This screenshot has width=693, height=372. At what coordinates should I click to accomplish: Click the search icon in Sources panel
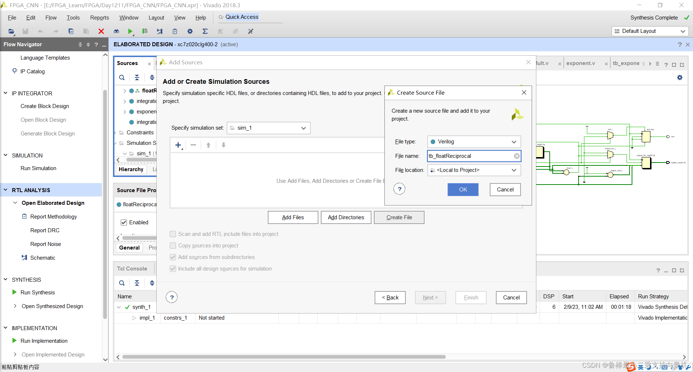[x=122, y=77]
